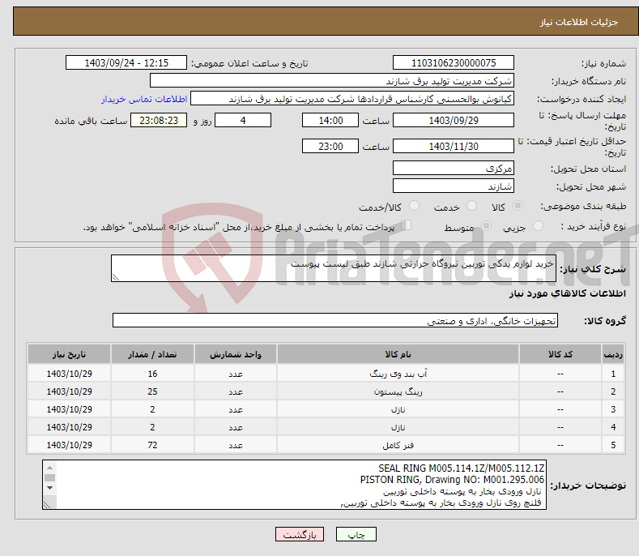
Task: Click the چاپ (print) button
Action: (x=356, y=534)
